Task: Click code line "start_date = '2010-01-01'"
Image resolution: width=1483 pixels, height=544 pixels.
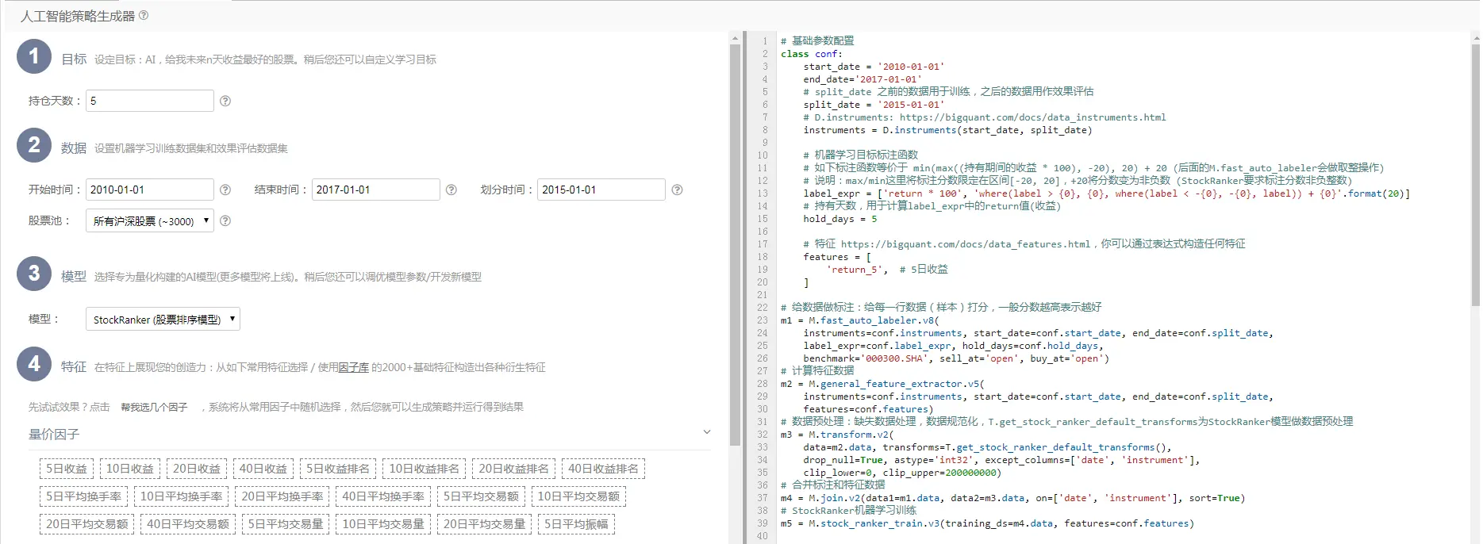Action: pyautogui.click(x=874, y=67)
